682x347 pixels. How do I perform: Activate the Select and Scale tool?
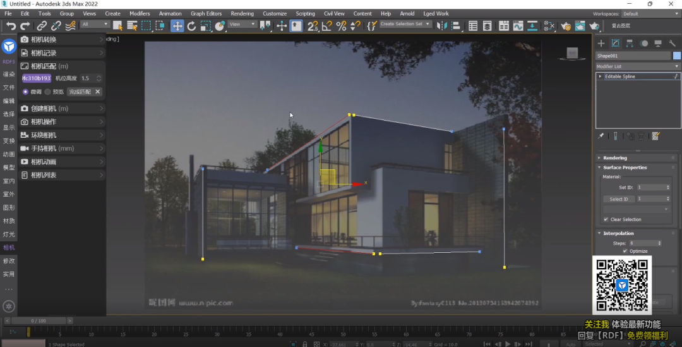click(x=206, y=26)
